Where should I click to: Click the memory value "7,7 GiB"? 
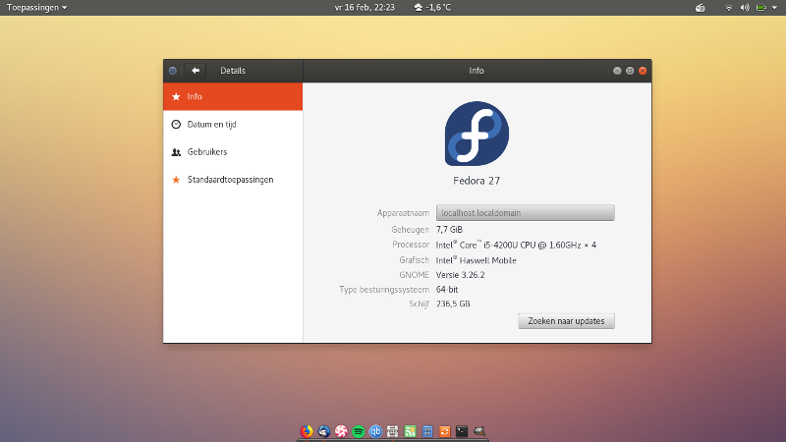449,230
